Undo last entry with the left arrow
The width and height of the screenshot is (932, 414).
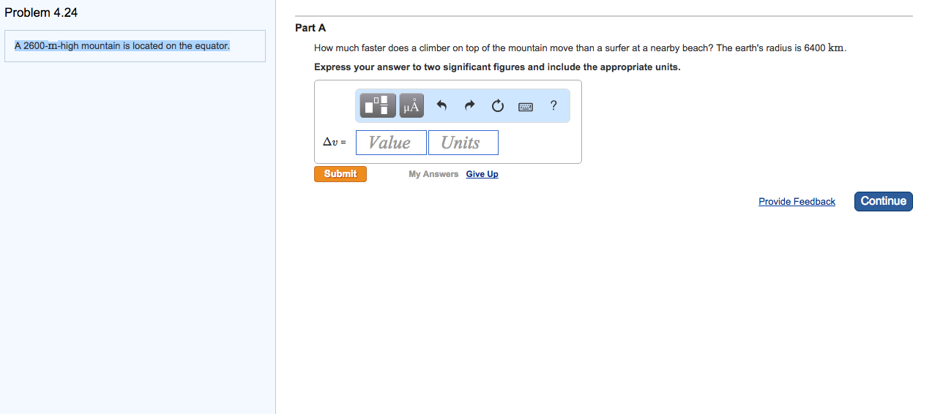(x=441, y=106)
